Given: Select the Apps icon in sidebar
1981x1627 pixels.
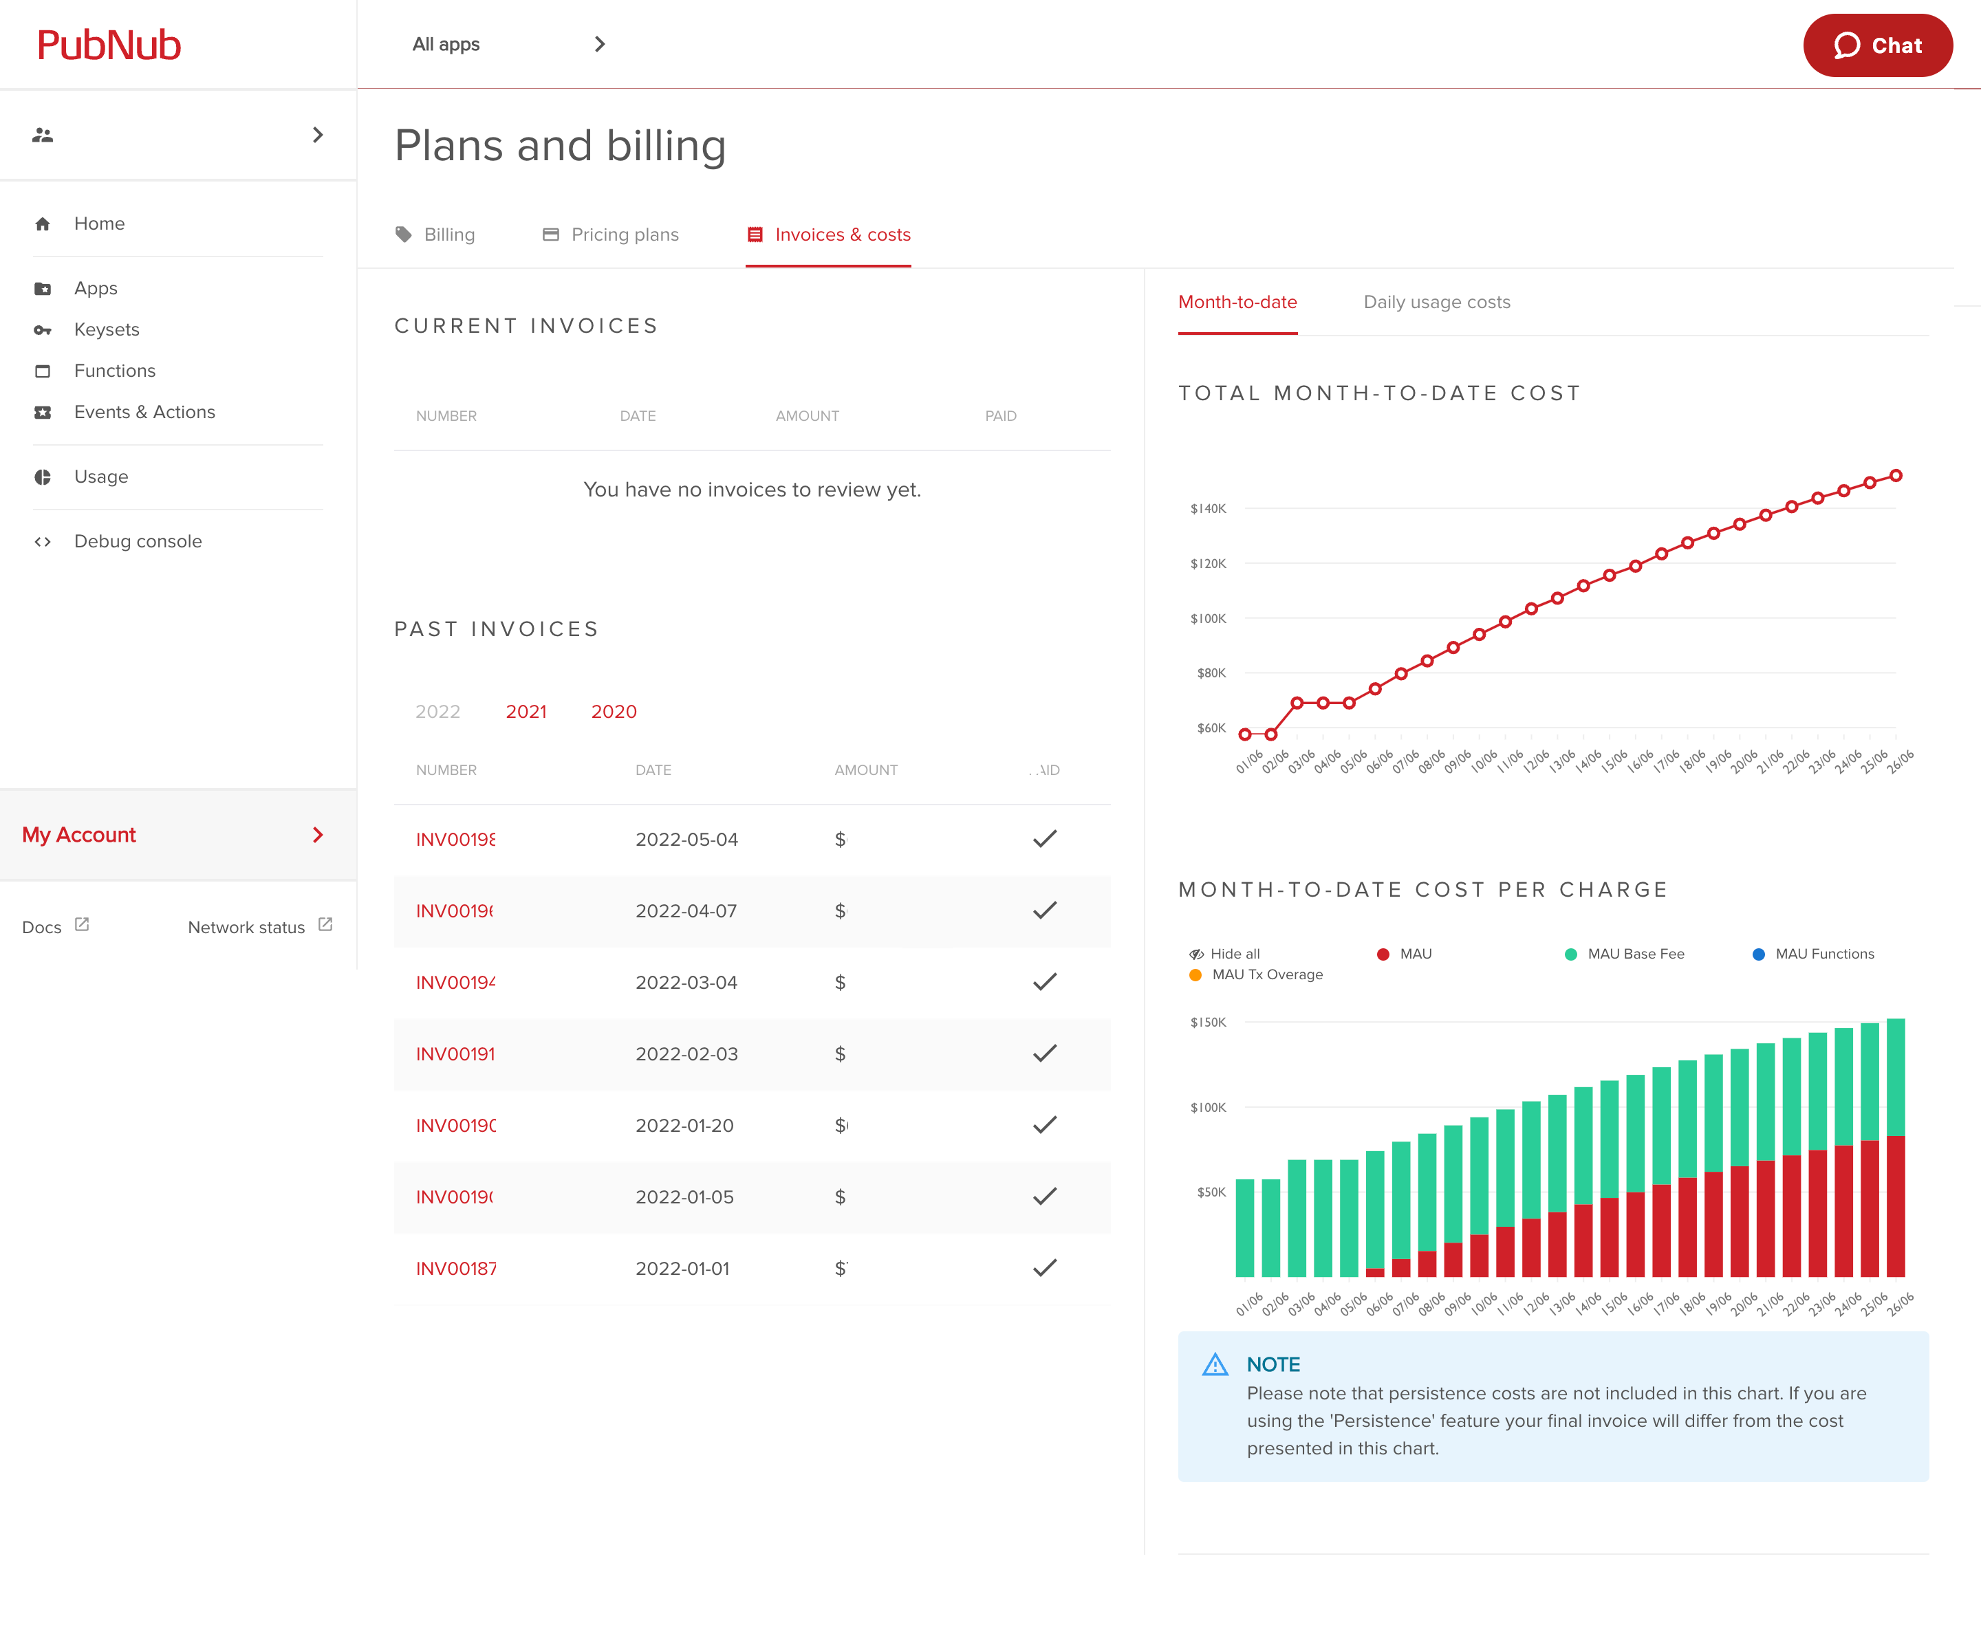Looking at the screenshot, I should [x=43, y=287].
